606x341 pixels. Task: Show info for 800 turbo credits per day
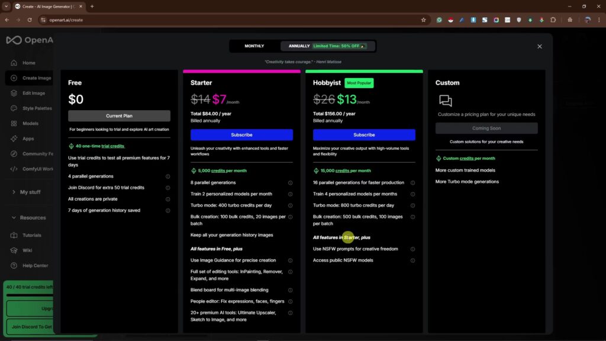[412, 205]
